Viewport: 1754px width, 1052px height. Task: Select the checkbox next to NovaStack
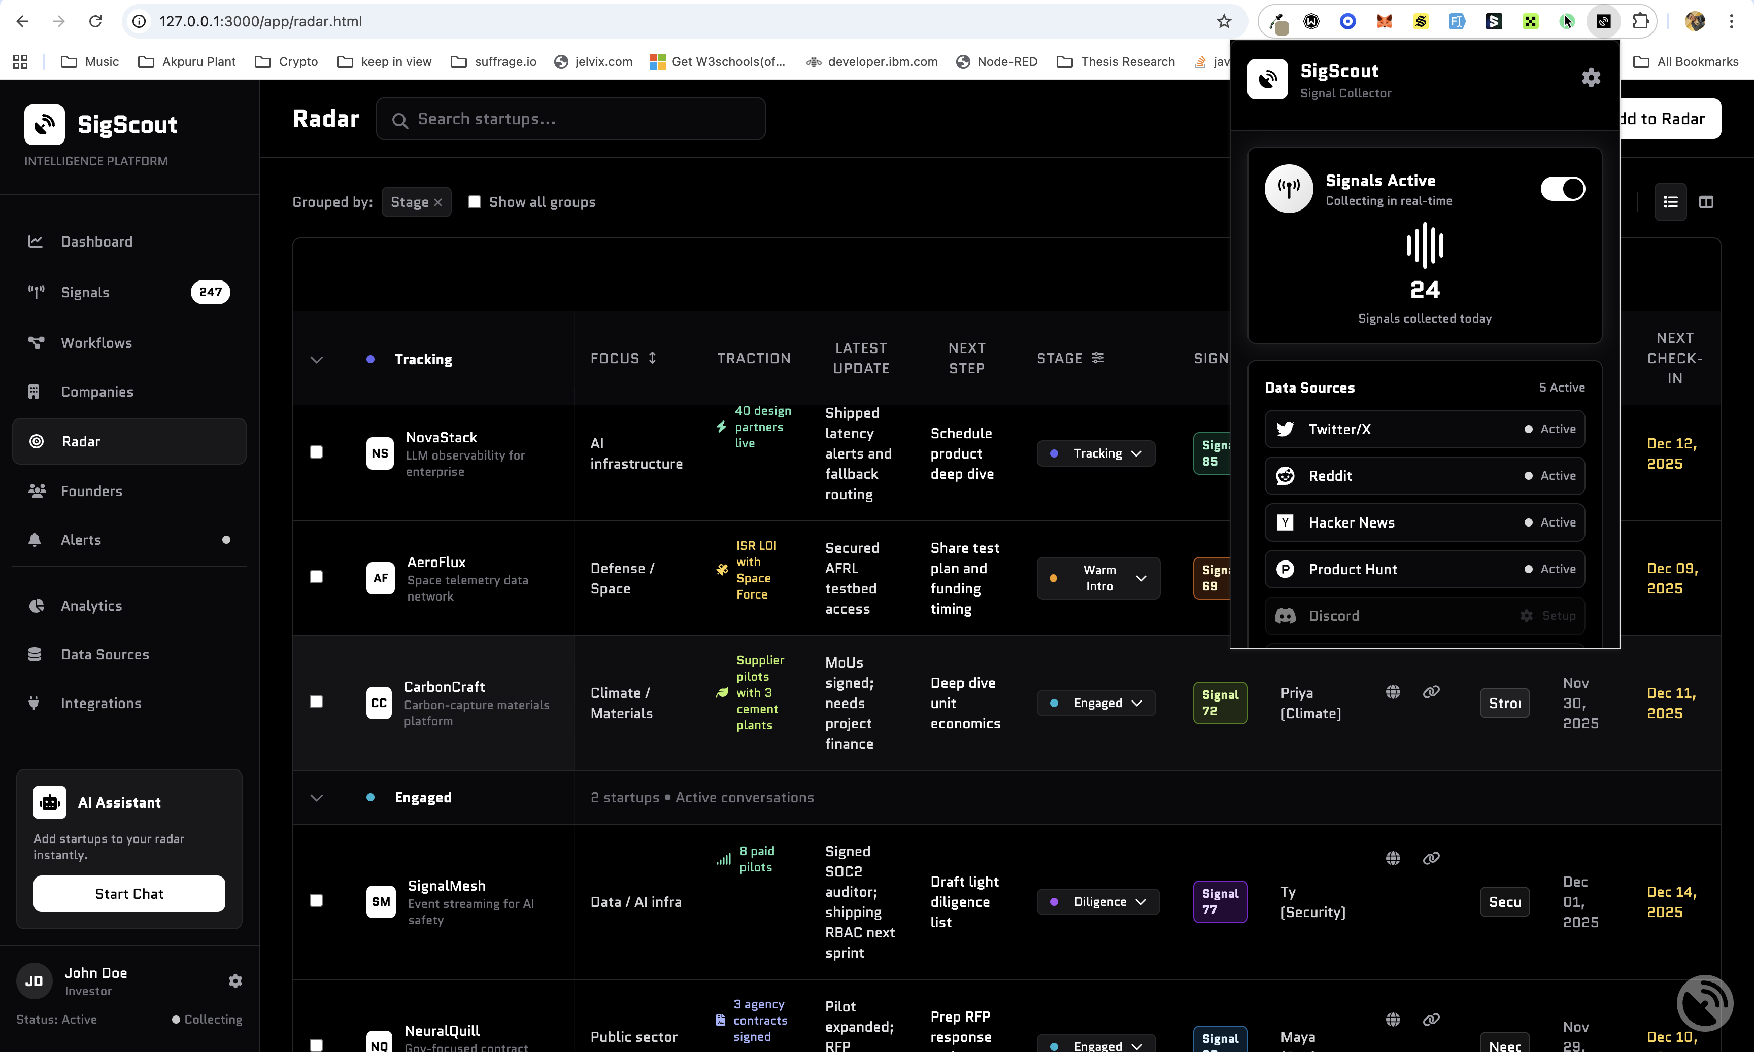316,451
